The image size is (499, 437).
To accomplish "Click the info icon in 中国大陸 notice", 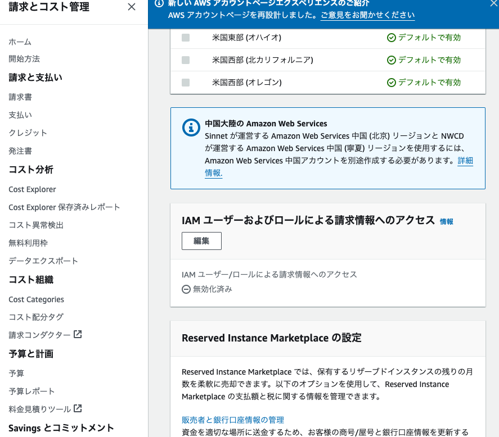I will (x=191, y=128).
